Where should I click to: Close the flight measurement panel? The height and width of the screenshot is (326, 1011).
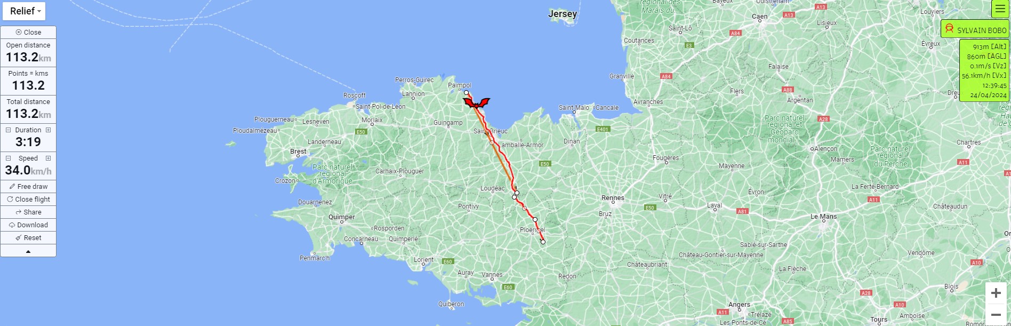(28, 32)
